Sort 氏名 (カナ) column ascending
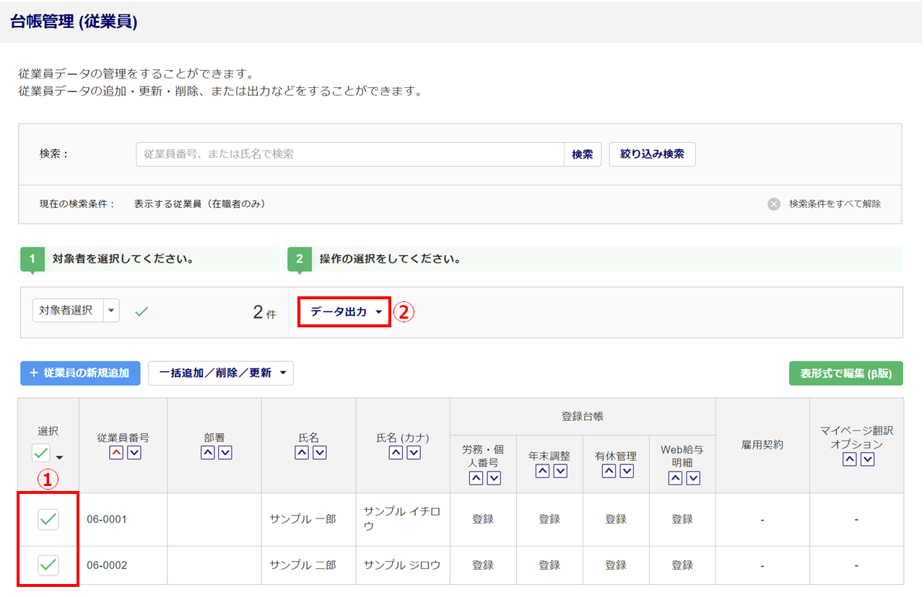Image resolution: width=924 pixels, height=597 pixels. [396, 453]
